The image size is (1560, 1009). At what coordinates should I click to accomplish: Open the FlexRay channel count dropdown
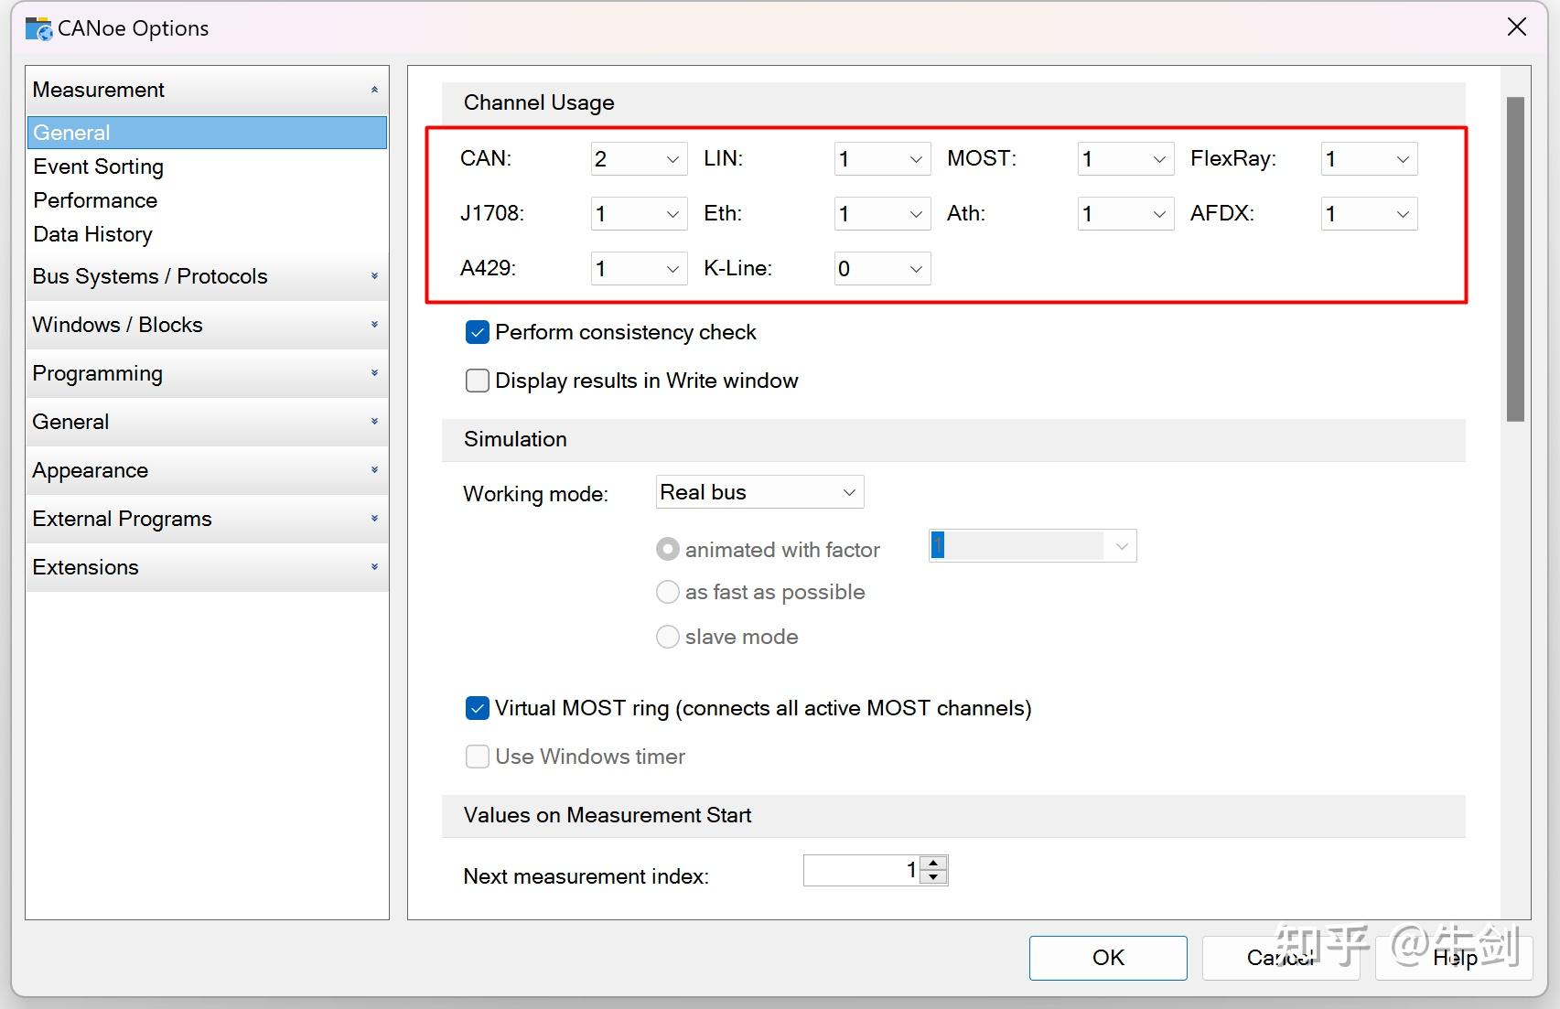click(1369, 159)
